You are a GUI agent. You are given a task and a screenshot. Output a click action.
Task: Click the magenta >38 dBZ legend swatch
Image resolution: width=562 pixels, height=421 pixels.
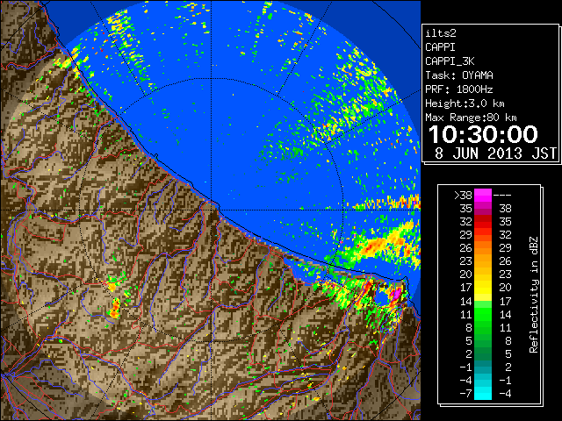(483, 195)
